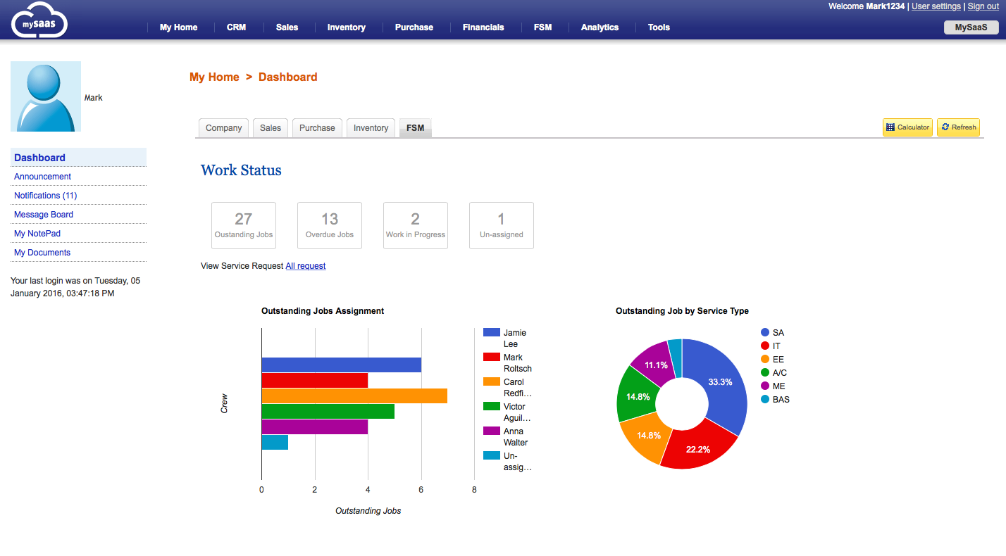Image resolution: width=1006 pixels, height=556 pixels.
Task: Select Dashboard in the sidebar
Action: tap(78, 158)
